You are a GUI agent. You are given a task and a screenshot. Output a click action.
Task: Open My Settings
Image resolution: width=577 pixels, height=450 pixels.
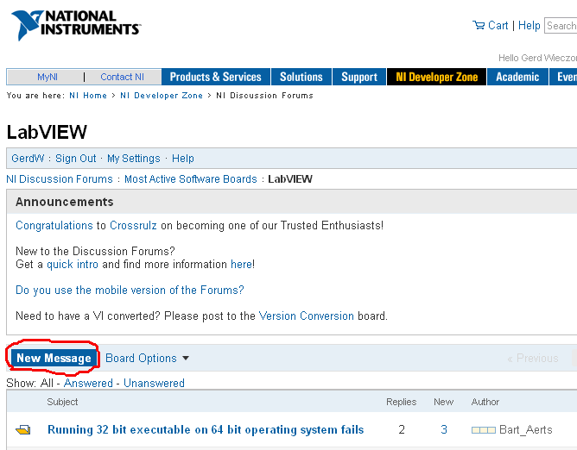(x=134, y=159)
